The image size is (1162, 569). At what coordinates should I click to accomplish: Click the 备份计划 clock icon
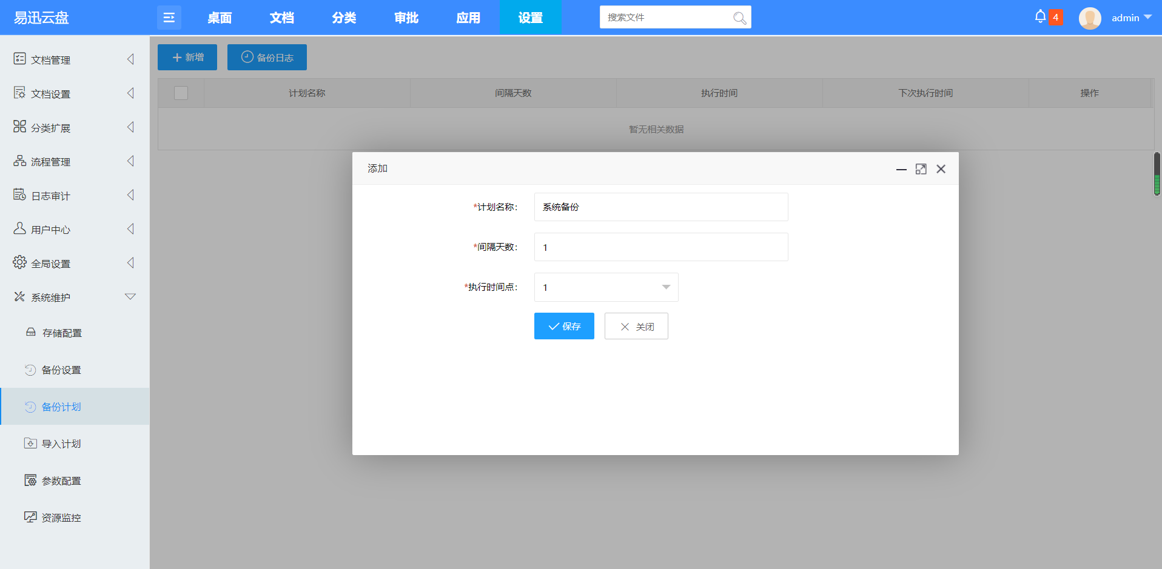(30, 407)
